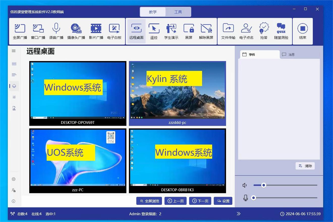Expand the double-chevron in status bar
Image resolution: width=333 pixels, height=222 pixels.
point(239,214)
